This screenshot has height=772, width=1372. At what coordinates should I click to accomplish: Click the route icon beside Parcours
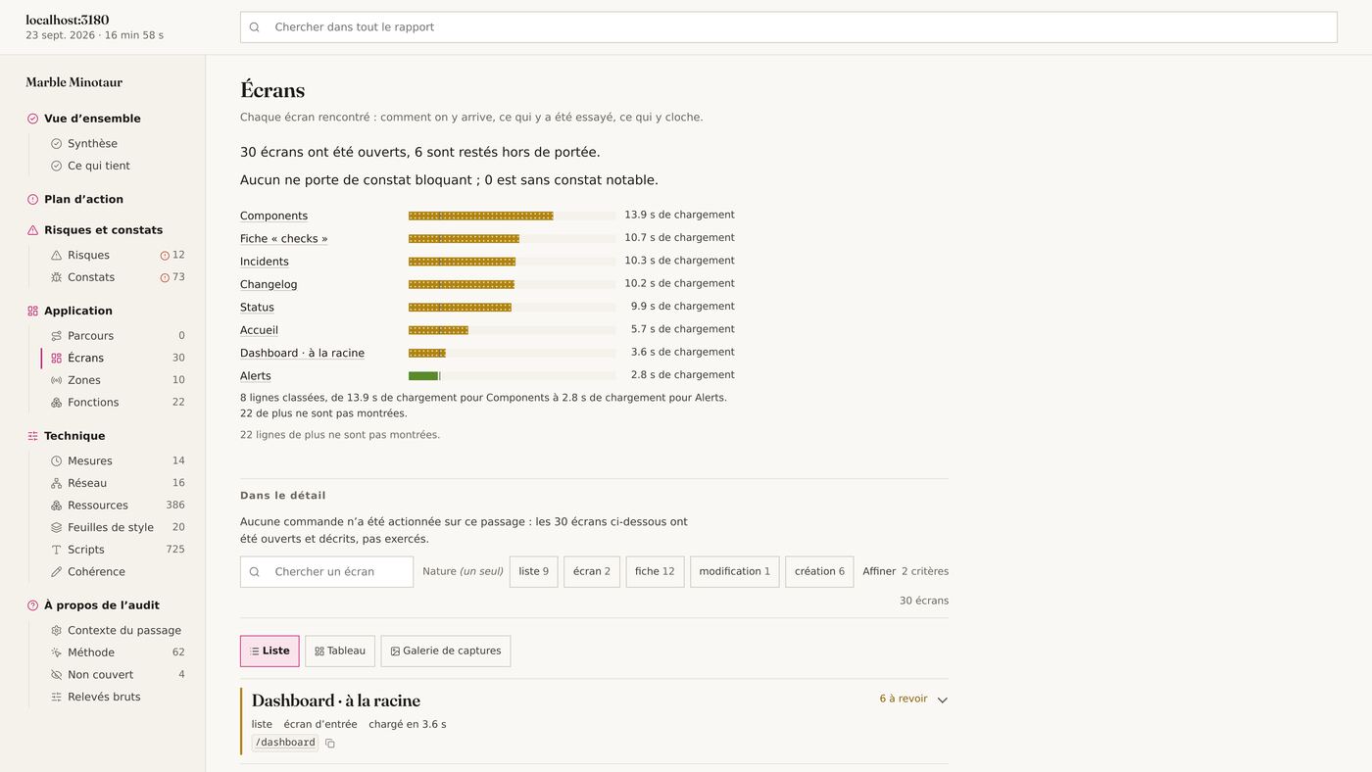pyautogui.click(x=57, y=336)
